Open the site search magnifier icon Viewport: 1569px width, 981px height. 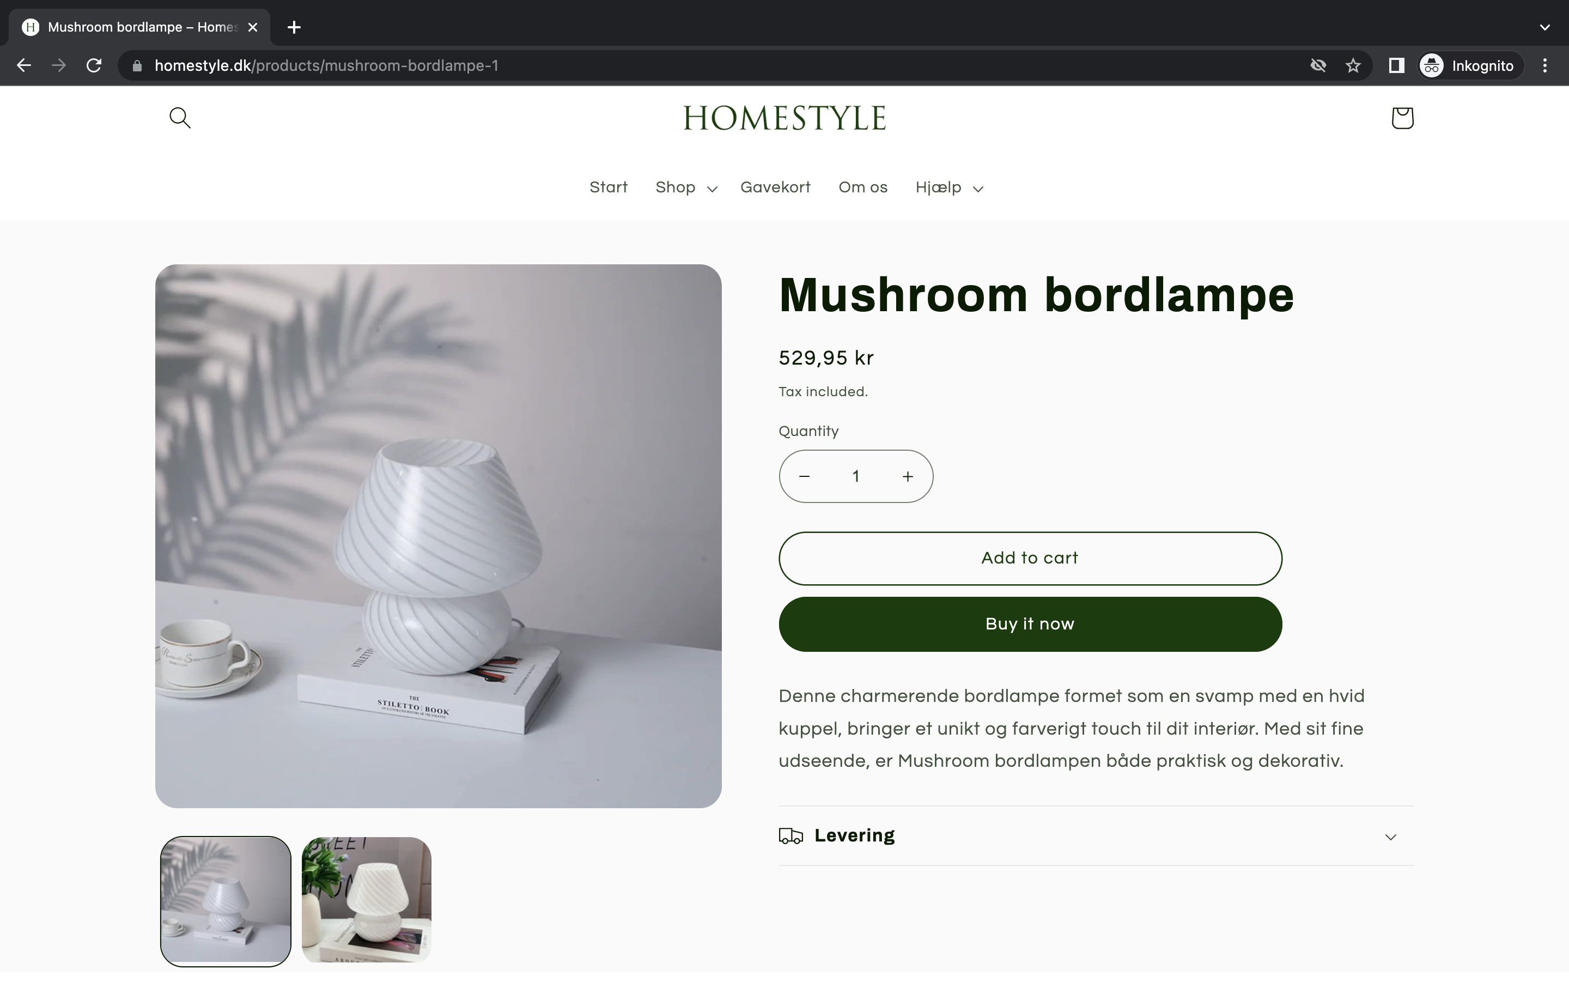[180, 118]
